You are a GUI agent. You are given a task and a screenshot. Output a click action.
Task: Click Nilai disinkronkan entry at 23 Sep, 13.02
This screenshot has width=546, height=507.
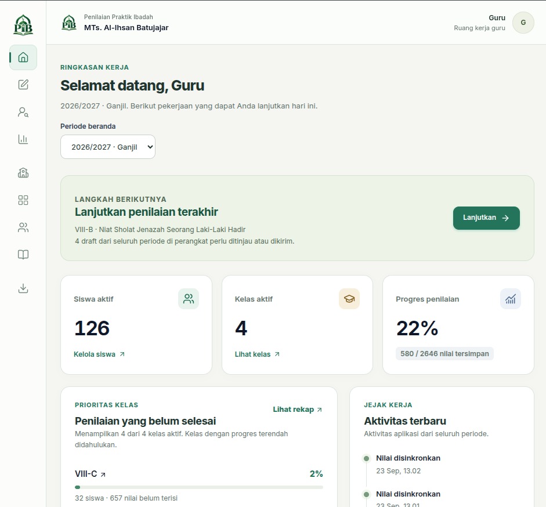[x=408, y=464]
